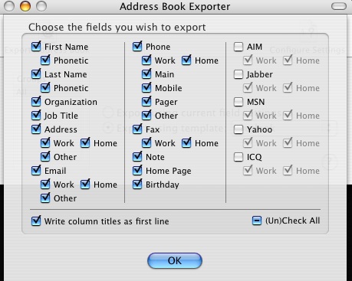This screenshot has width=352, height=281.
Task: Click dimmed Home checkbox under Jabber
Action: pyautogui.click(x=288, y=88)
